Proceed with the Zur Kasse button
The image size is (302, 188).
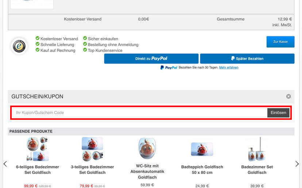[x=280, y=42]
